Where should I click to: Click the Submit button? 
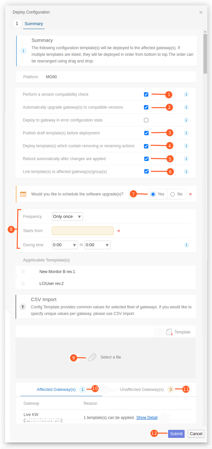[x=176, y=434]
